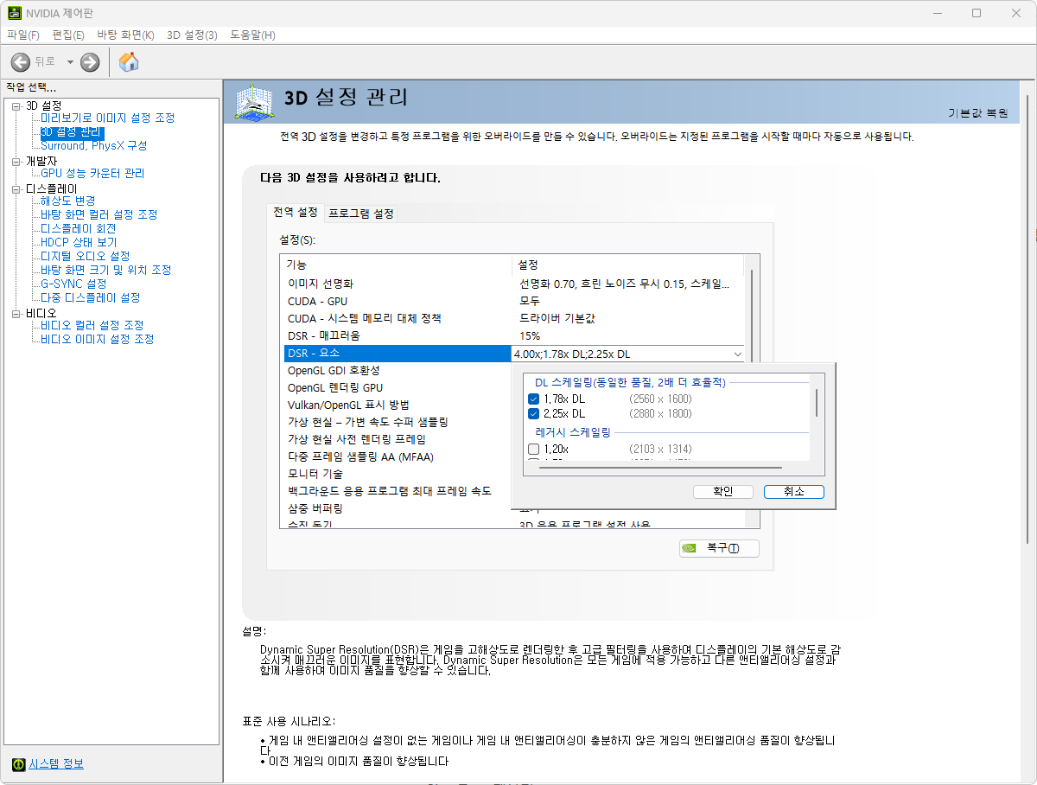Click the OpenGL GDI 호환성 row
Screen dimensions: 1037x785
pyautogui.click(x=398, y=370)
